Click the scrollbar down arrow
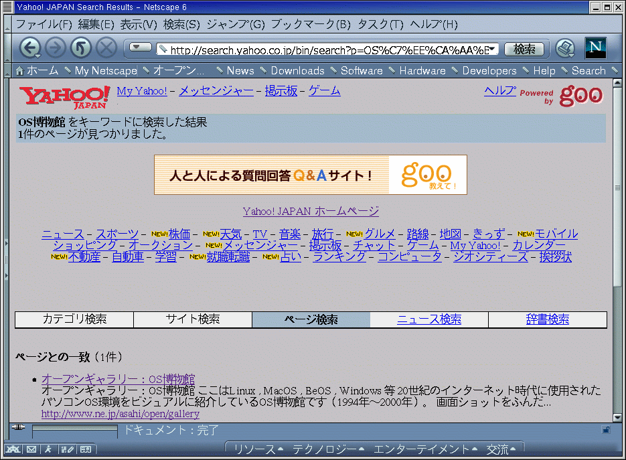This screenshot has height=460, width=626. [617, 418]
